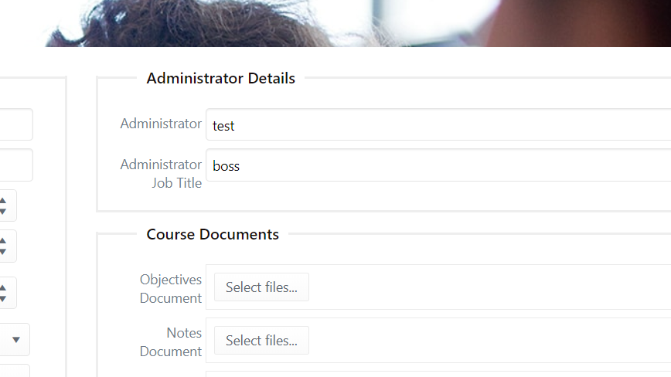Increase the second number spinner value
The width and height of the screenshot is (671, 377).
3,241
